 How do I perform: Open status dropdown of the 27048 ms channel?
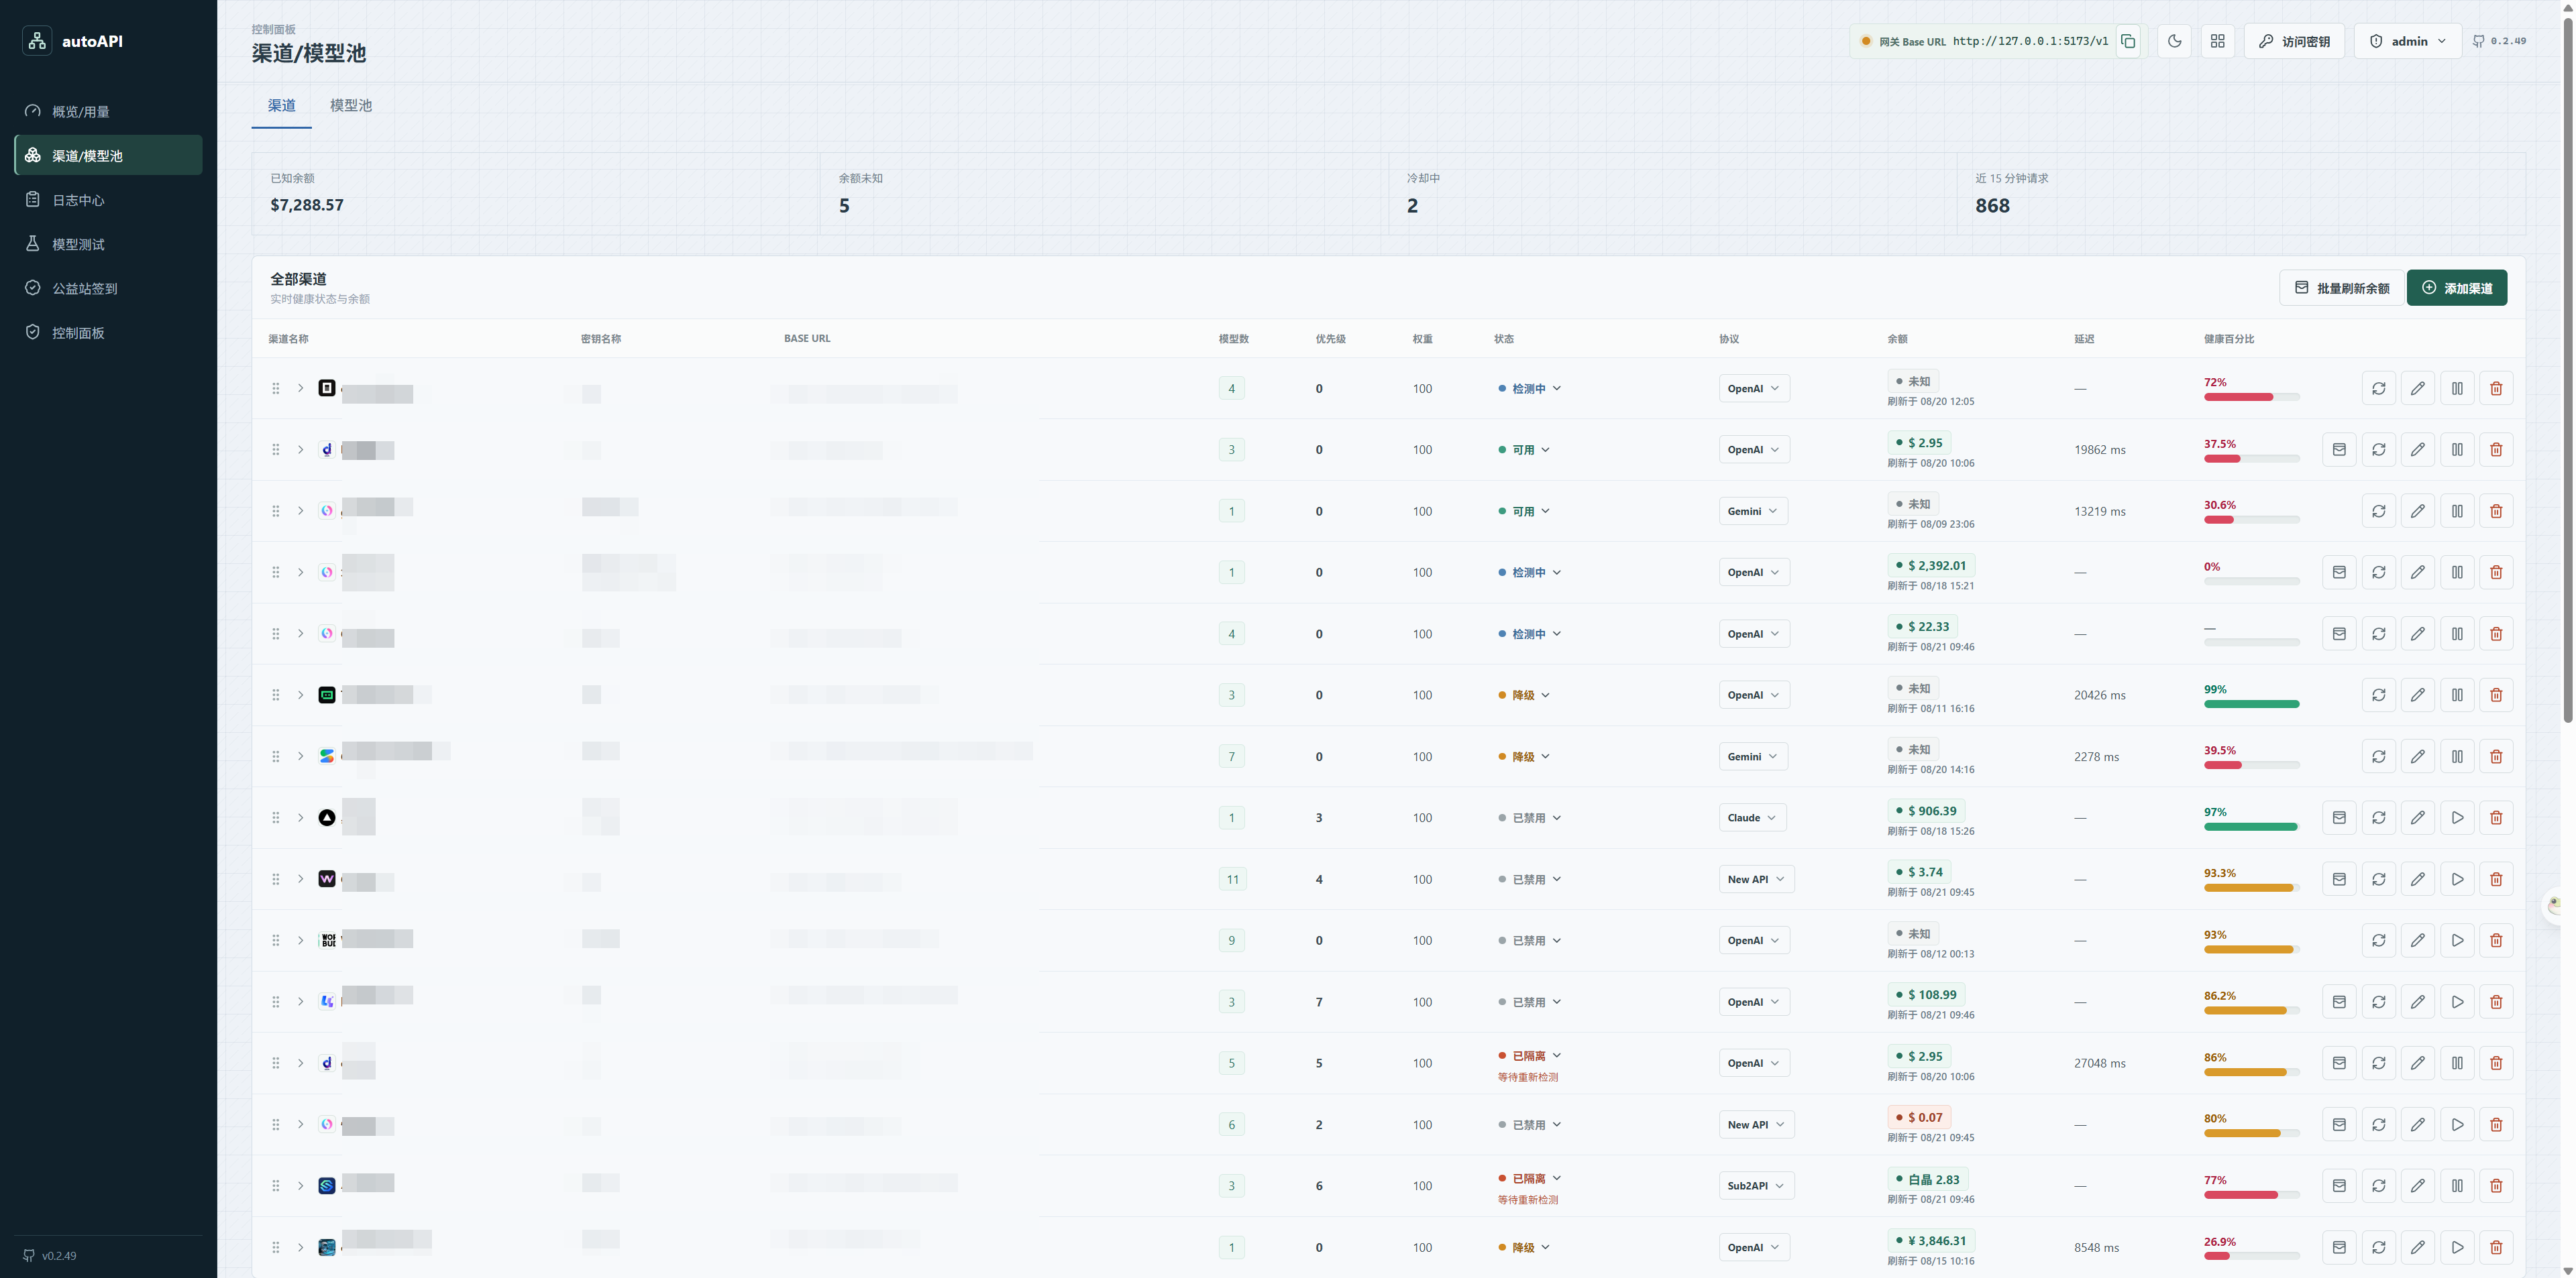(1529, 1056)
